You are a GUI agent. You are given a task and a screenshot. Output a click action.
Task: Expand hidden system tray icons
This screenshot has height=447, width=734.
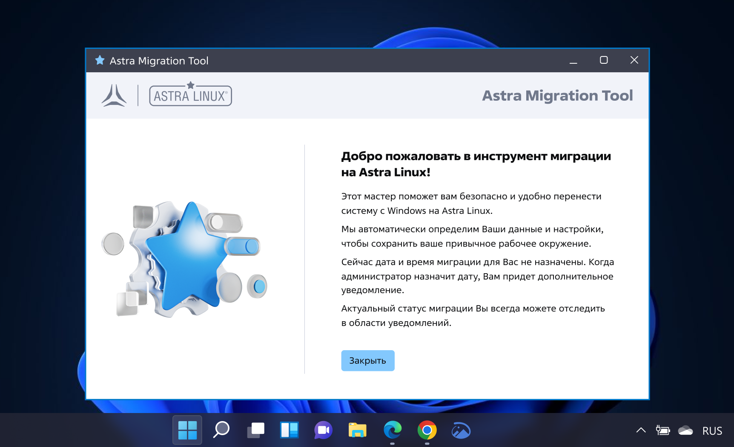641,430
